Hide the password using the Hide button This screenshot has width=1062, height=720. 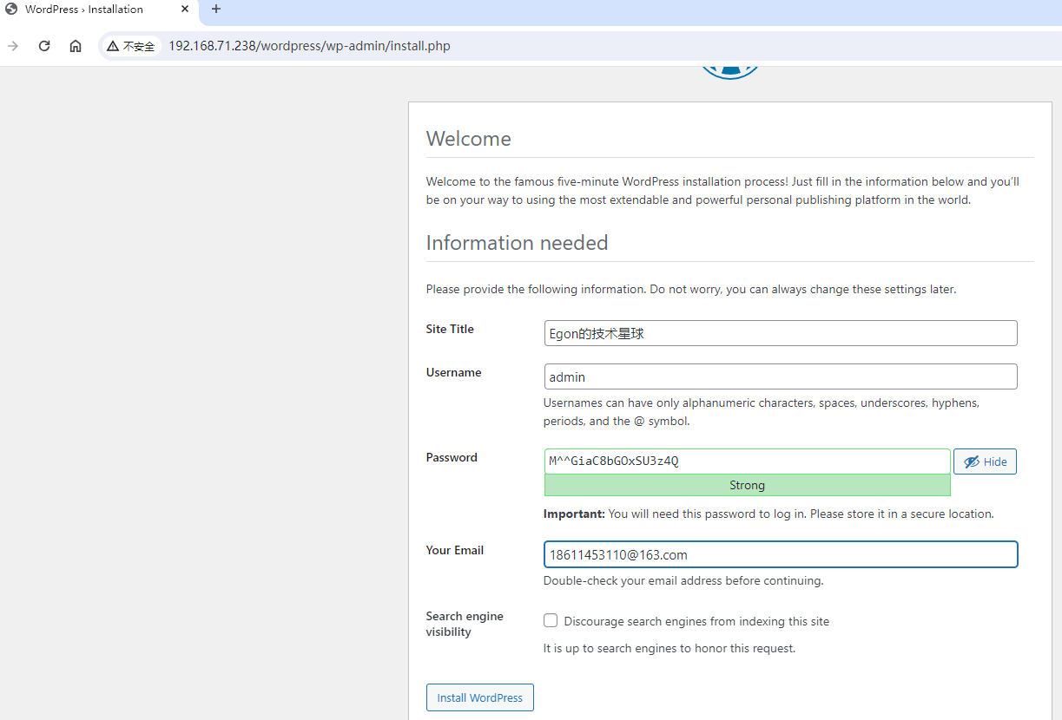pos(985,461)
